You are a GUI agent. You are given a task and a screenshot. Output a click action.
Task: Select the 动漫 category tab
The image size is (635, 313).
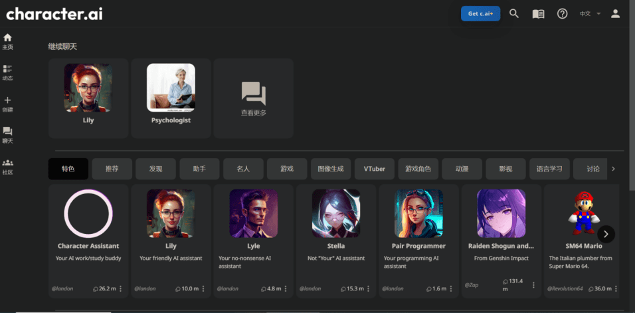(462, 169)
